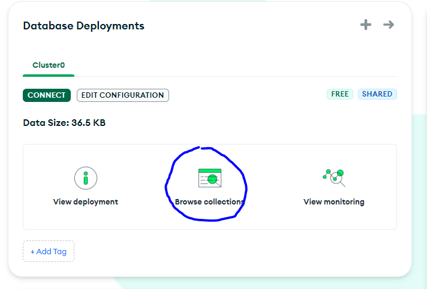The image size is (427, 289).
Task: Click the Database Deployments heading
Action: pyautogui.click(x=83, y=26)
